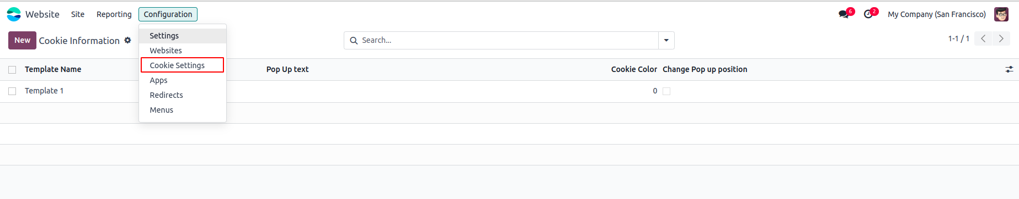Image resolution: width=1019 pixels, height=199 pixels.
Task: Click the Odoo Website app logo
Action: pyautogui.click(x=14, y=14)
